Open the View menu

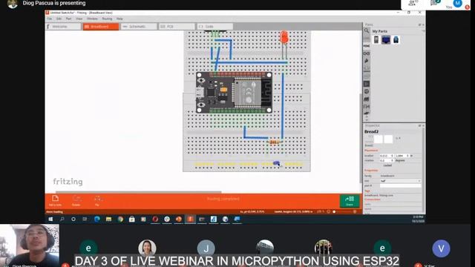coord(79,19)
